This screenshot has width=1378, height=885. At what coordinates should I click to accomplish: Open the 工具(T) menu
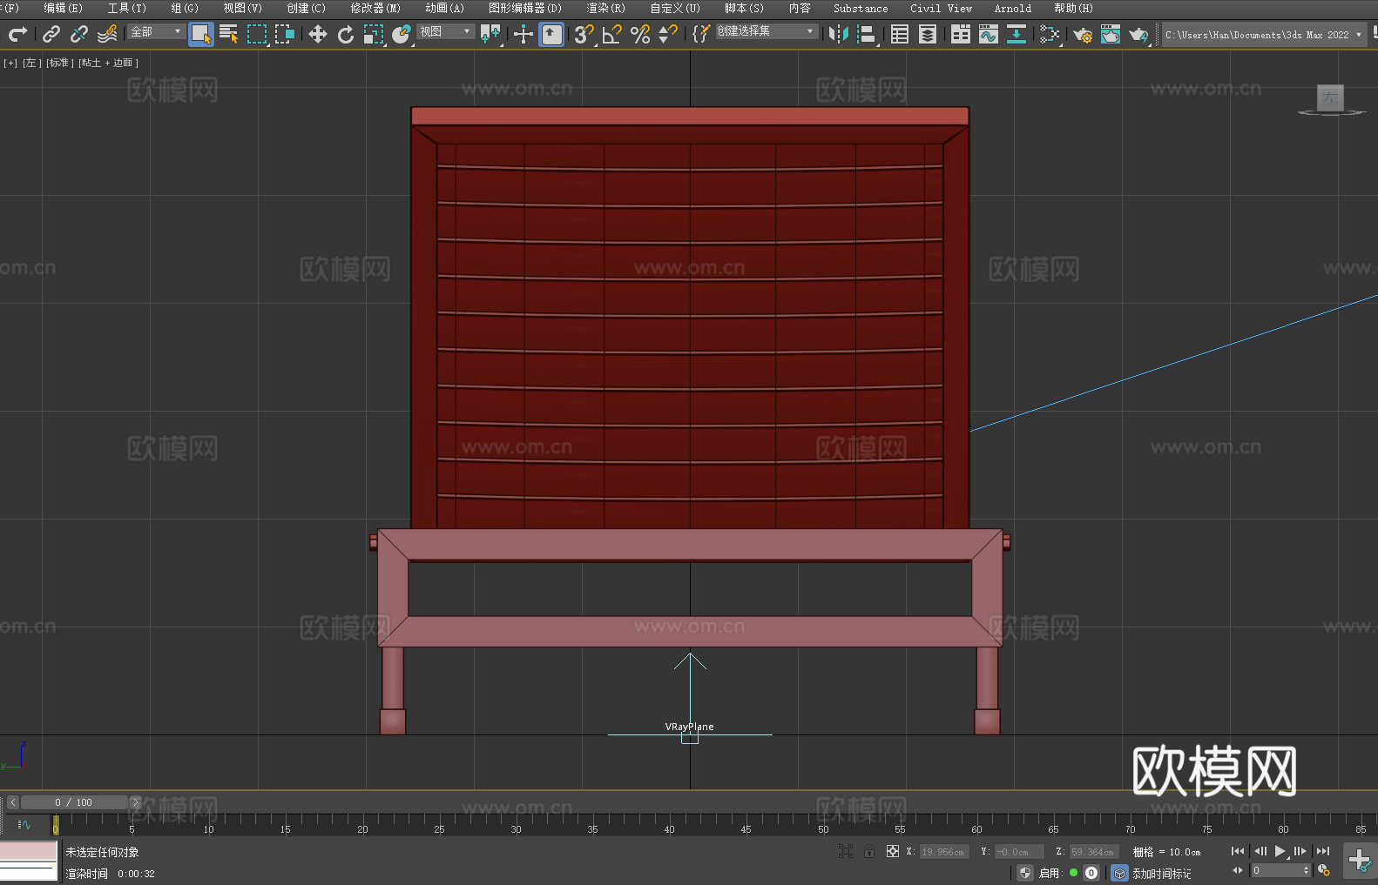pos(126,8)
